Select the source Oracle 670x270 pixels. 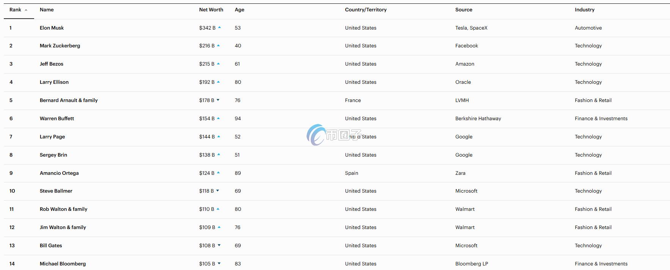(463, 82)
